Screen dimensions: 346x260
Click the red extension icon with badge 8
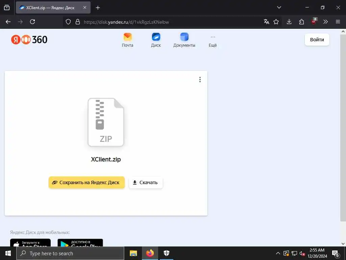coord(314,21)
